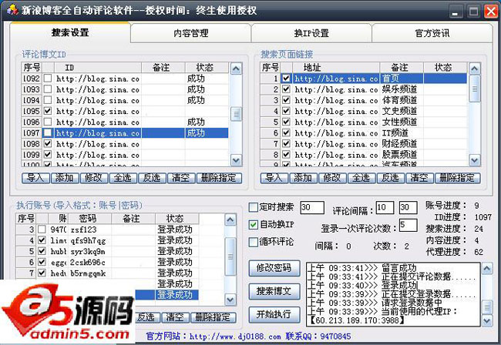Uncheck the IT频道 row checkbox

[286, 132]
